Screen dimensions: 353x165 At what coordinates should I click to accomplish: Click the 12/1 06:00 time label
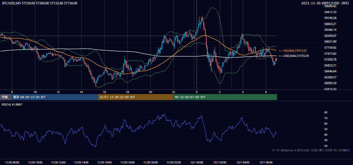pos(266,163)
